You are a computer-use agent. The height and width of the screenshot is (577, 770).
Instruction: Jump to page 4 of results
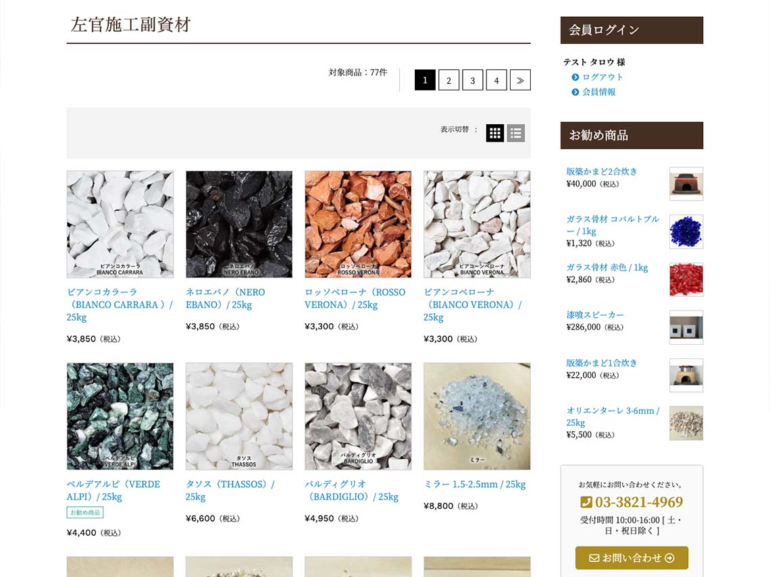496,80
